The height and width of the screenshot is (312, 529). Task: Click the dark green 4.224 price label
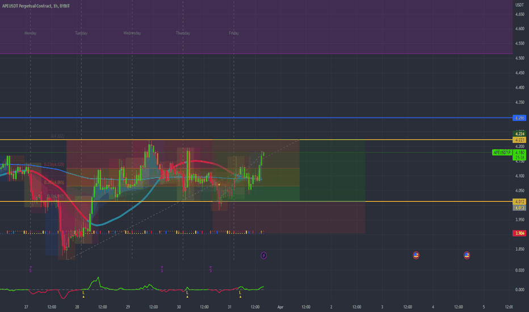coord(519,134)
